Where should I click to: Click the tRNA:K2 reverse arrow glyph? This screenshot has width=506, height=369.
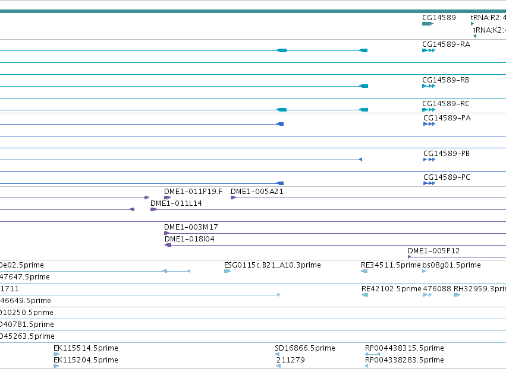click(474, 36)
